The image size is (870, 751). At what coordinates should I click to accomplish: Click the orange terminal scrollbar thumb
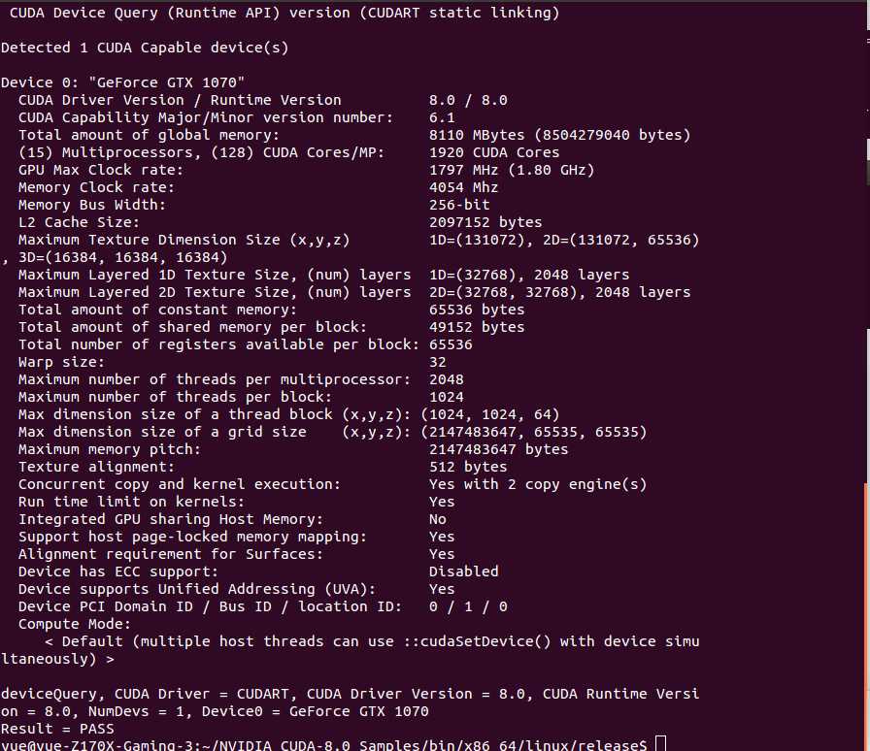coord(867,617)
